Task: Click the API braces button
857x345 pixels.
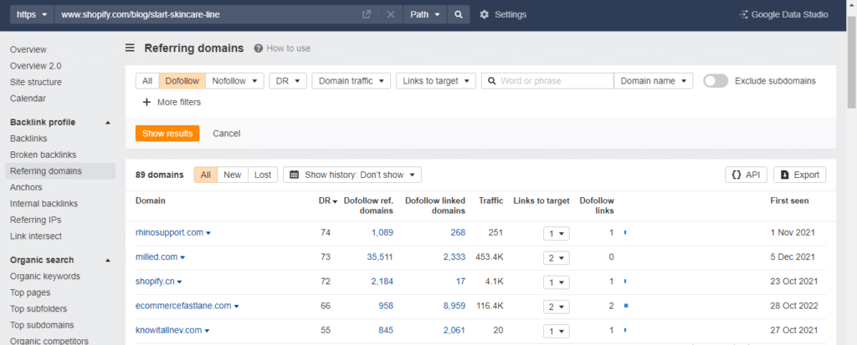Action: [x=746, y=175]
